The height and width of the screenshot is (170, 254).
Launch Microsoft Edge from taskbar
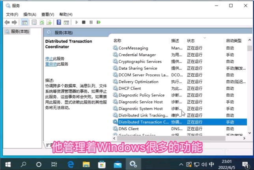71,164
